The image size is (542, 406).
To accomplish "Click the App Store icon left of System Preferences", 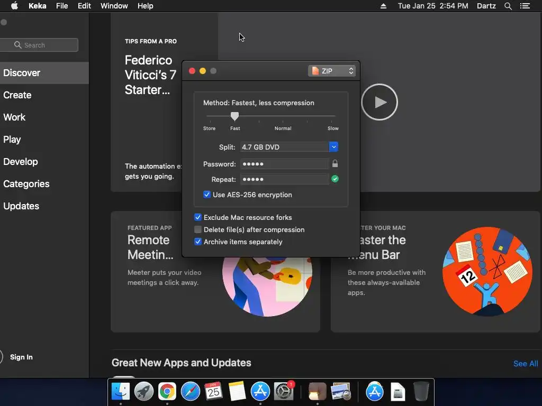I will point(260,391).
